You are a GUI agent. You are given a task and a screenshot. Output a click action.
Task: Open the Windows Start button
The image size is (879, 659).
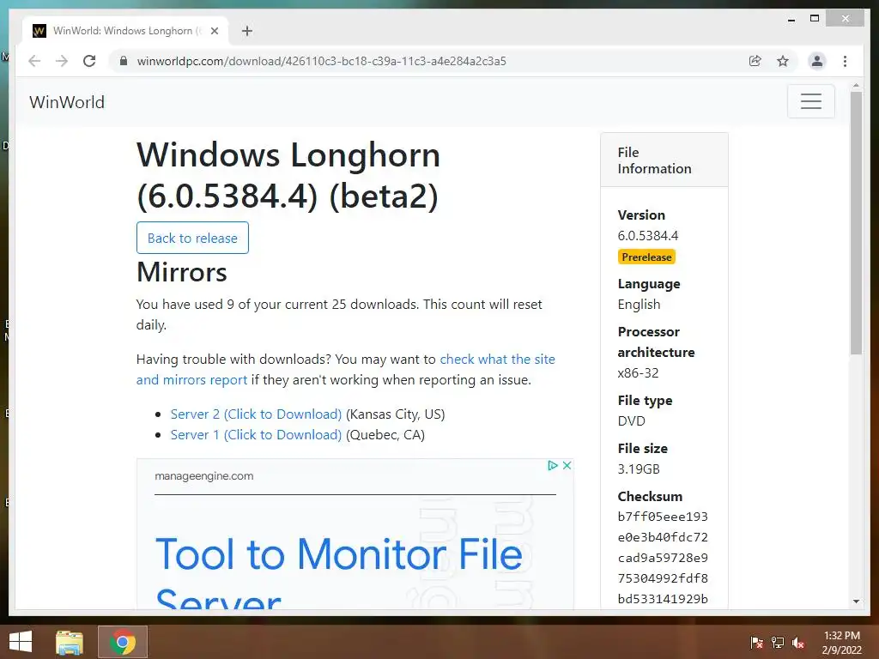[x=21, y=642]
